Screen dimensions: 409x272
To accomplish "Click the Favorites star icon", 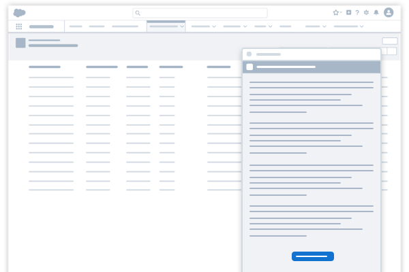I will pos(335,12).
